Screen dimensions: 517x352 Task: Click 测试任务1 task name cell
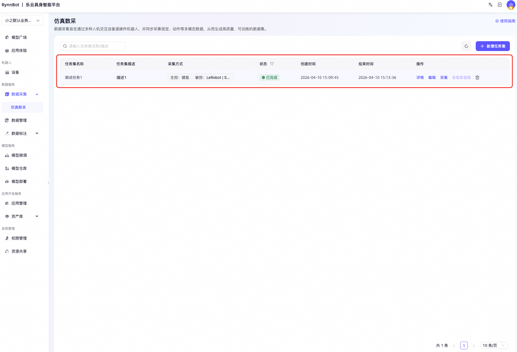(74, 77)
